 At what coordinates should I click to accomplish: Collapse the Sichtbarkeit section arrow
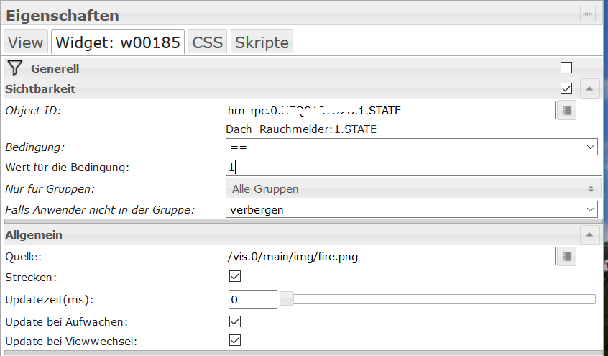coord(589,89)
